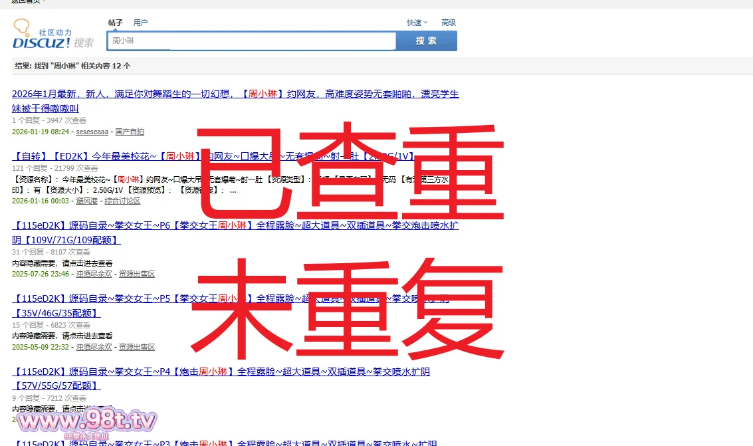Open 沖酒尽余欢 profile on the 2025-05-09 post
This screenshot has width=753, height=446.
coord(94,347)
